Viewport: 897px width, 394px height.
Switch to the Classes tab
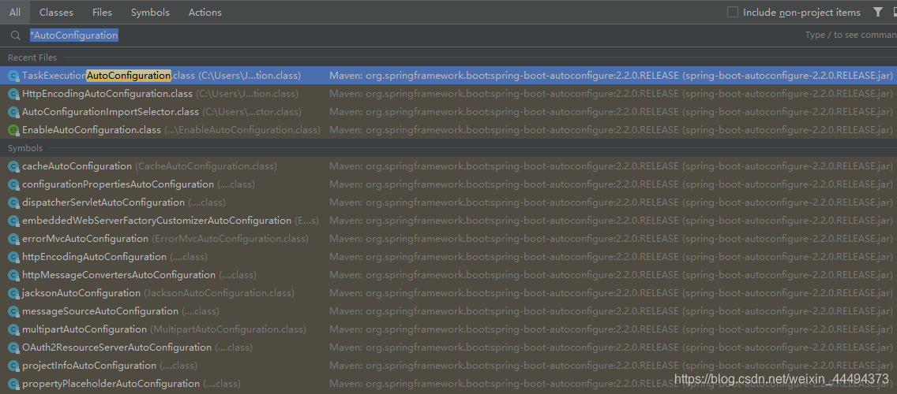(57, 12)
